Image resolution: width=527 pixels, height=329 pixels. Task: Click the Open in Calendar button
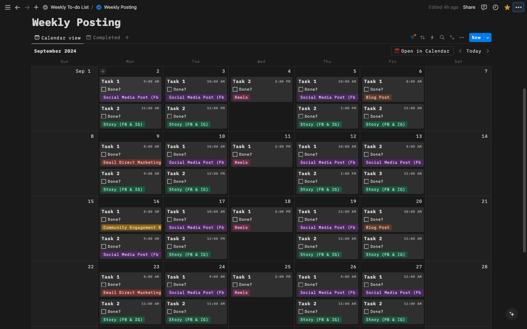click(422, 51)
